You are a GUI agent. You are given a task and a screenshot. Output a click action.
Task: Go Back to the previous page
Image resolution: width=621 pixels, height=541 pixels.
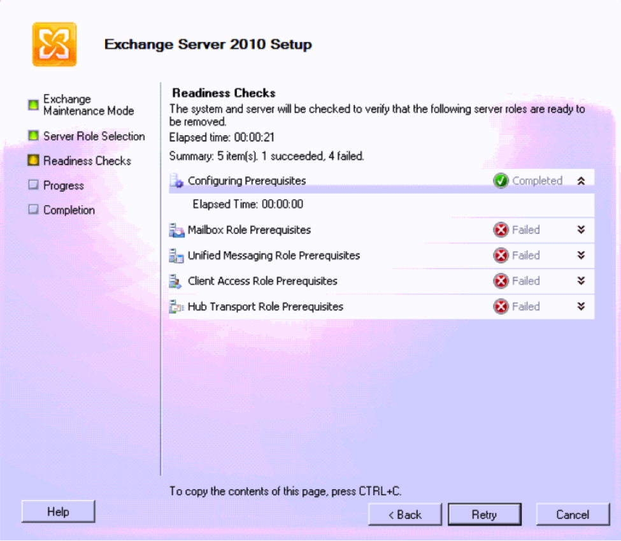pos(405,515)
